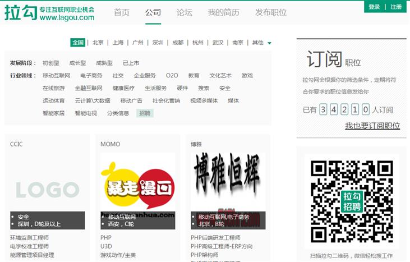Filter companies by 北京

(98, 43)
